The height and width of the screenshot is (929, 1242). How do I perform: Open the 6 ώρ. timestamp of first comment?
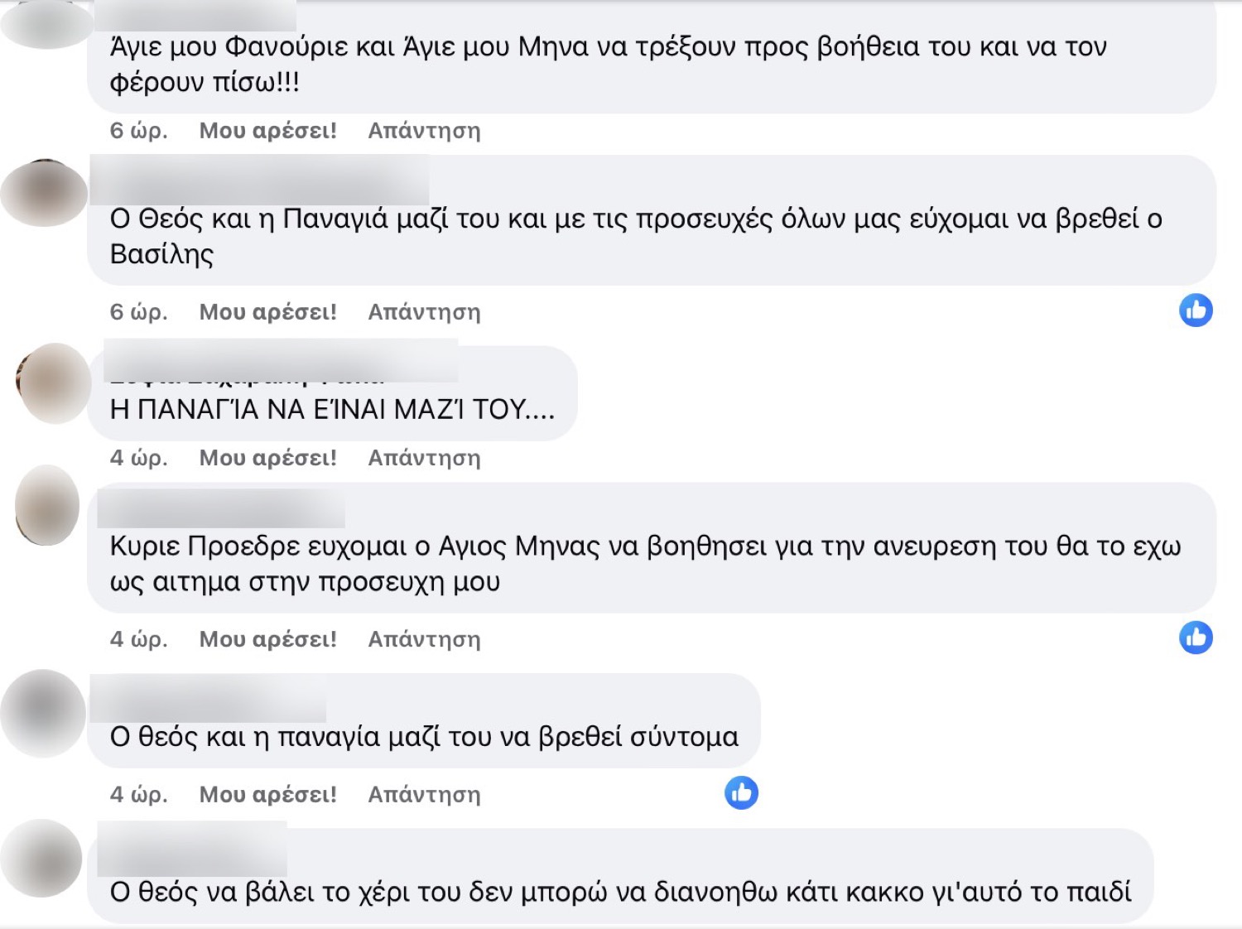click(138, 131)
